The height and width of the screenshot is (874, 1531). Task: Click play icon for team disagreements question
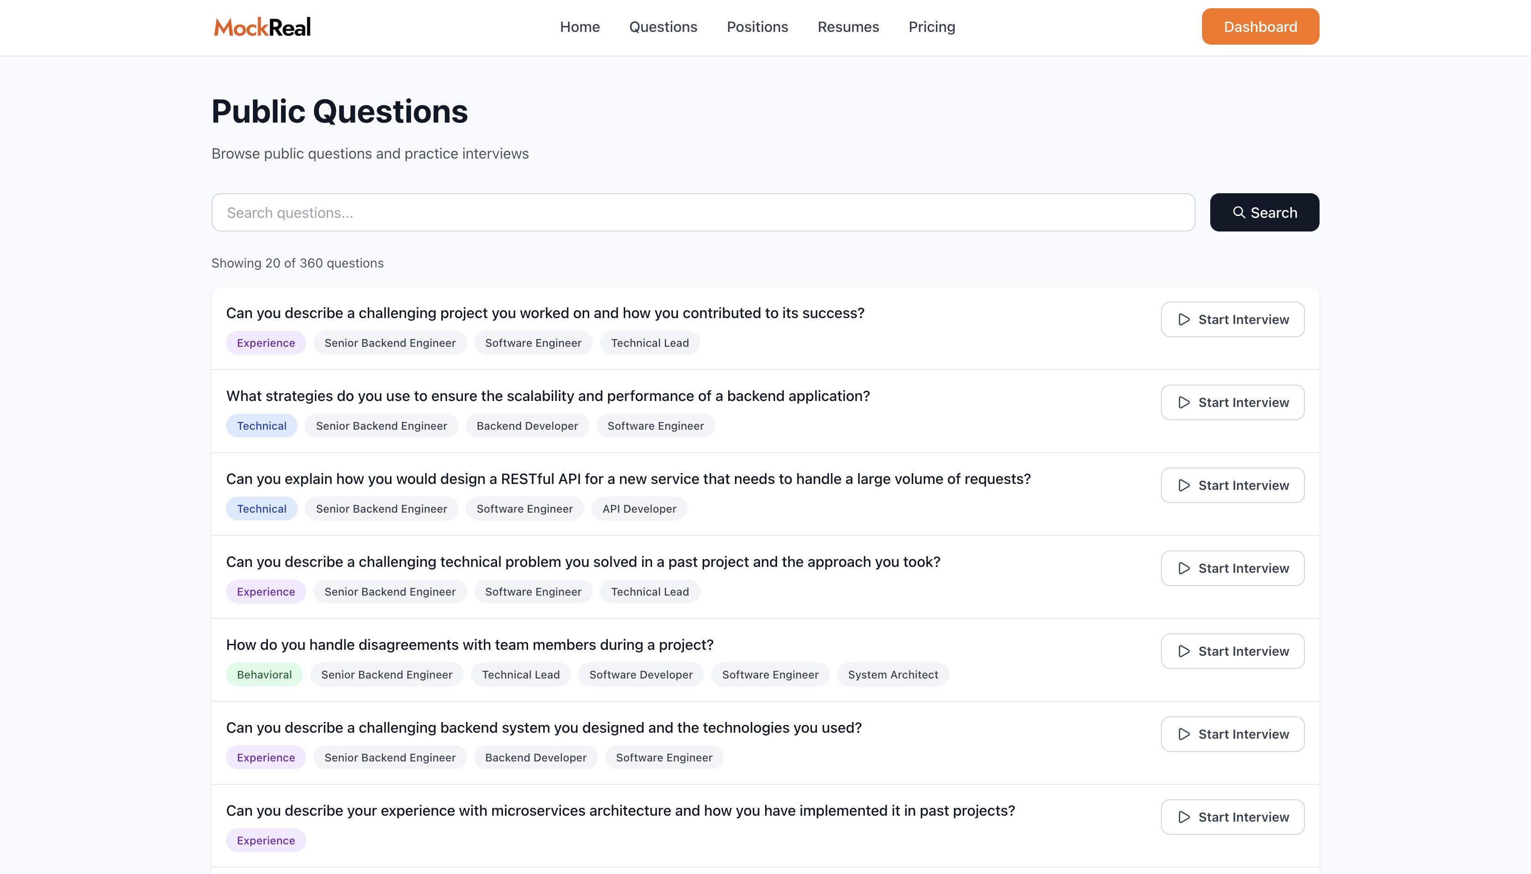point(1183,651)
